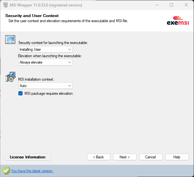Proceed with the Next button
Screen dimensions: 194x177
(x=125, y=157)
